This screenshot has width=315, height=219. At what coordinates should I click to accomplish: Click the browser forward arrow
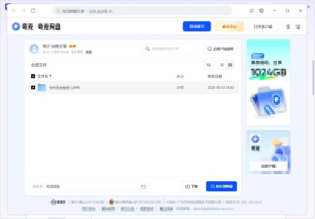tap(23, 10)
